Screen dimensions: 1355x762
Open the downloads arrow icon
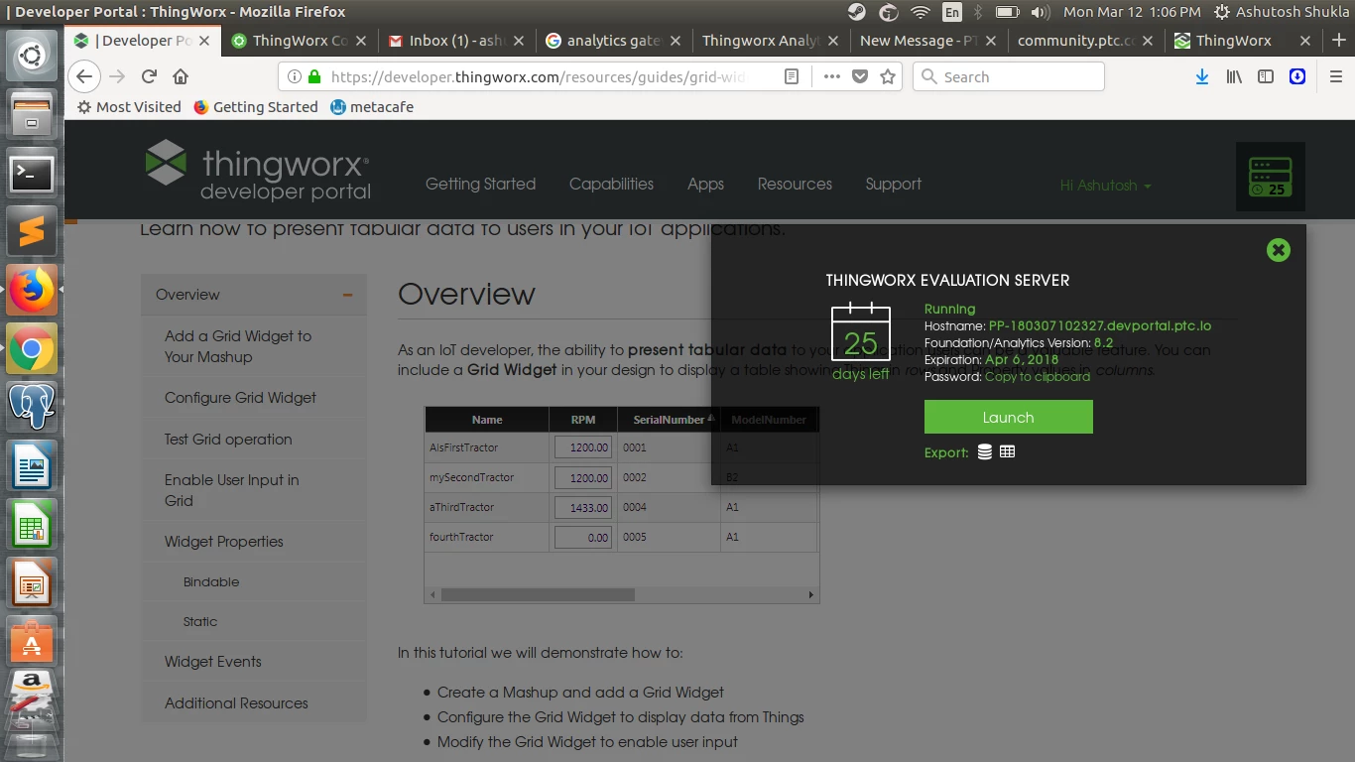coord(1202,76)
